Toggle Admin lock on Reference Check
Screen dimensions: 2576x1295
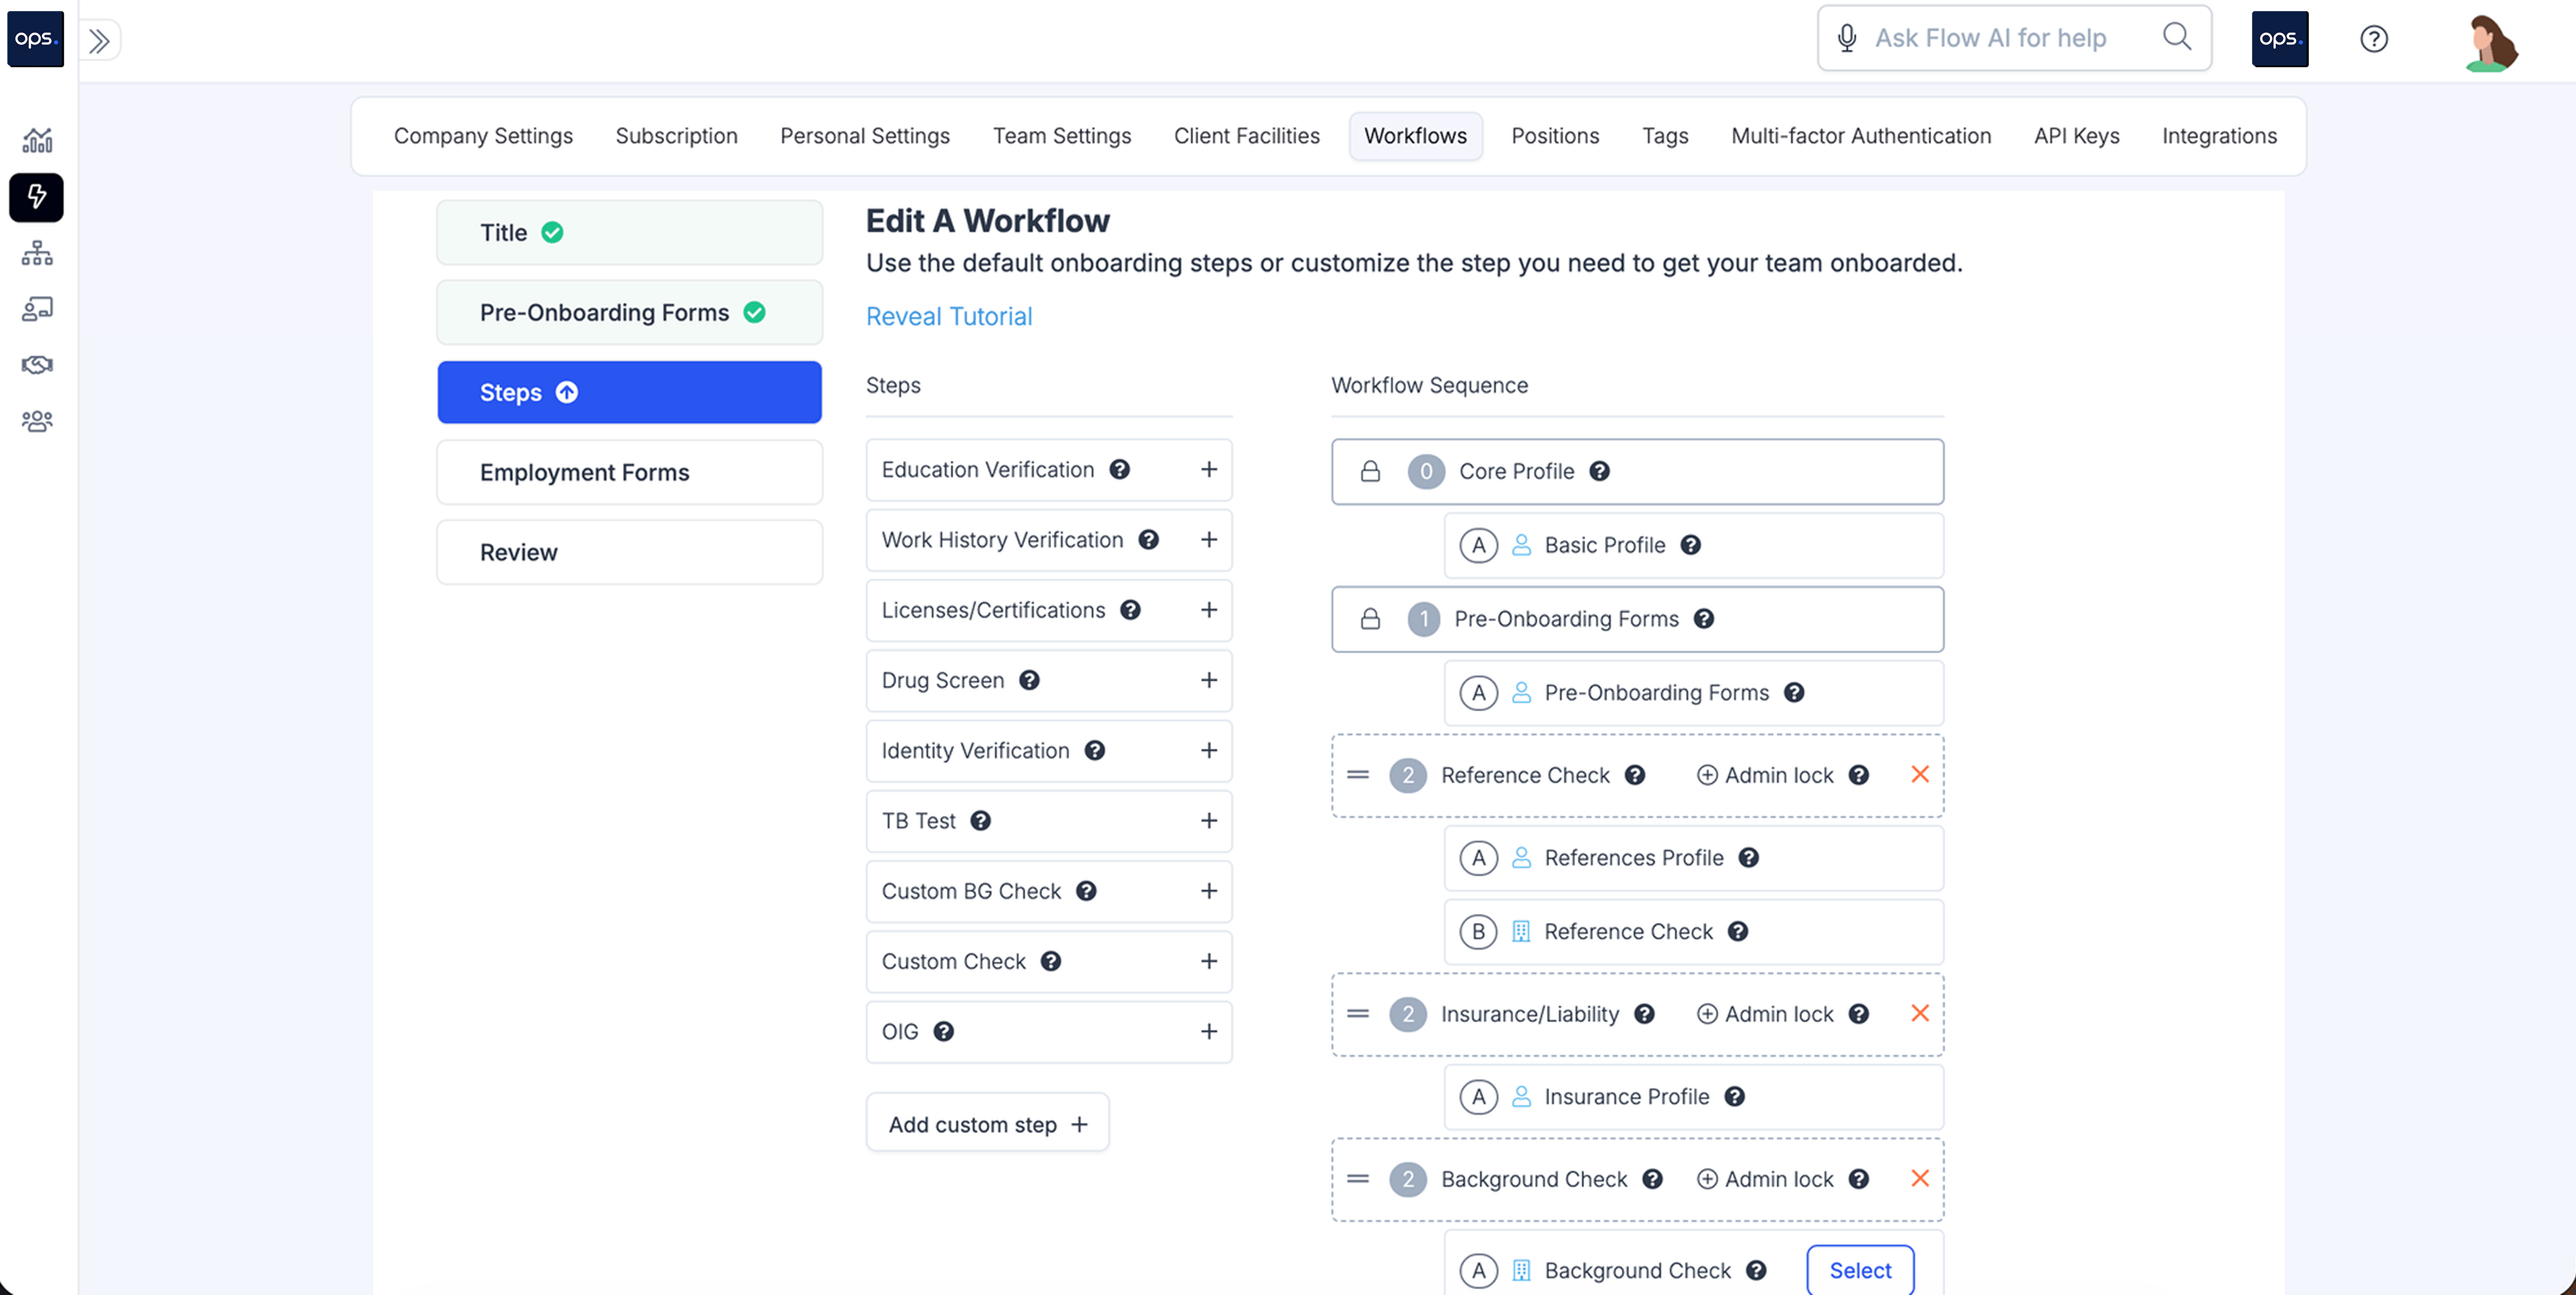click(1765, 775)
